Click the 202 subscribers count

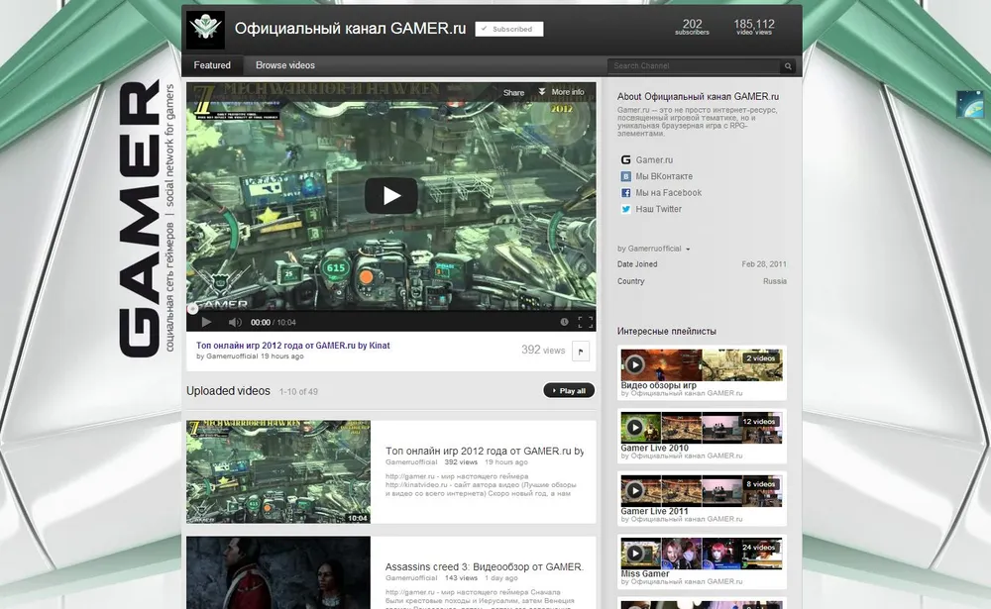click(692, 27)
